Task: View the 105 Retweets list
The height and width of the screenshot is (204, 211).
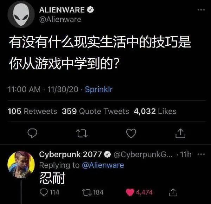Action: [32, 111]
